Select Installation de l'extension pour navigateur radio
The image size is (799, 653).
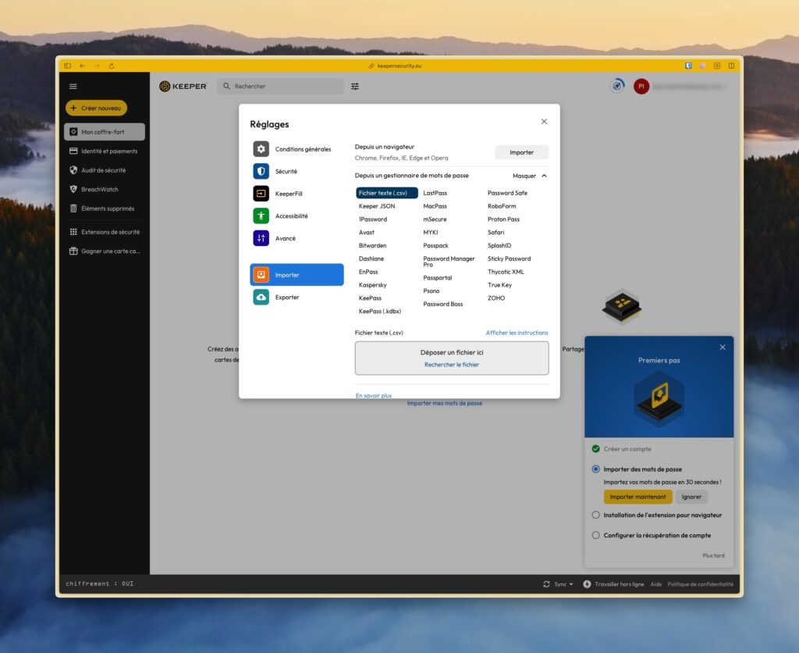(x=595, y=515)
